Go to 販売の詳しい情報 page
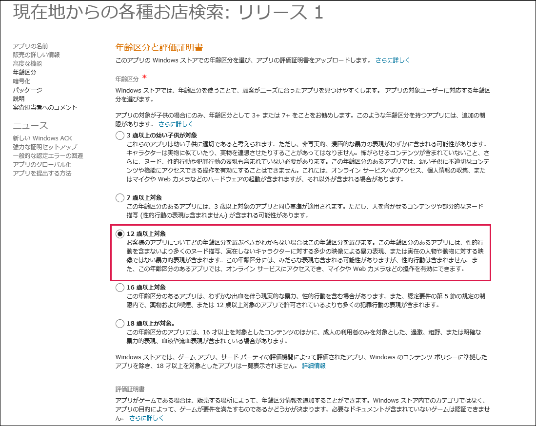The width and height of the screenshot is (536, 426). [36, 55]
